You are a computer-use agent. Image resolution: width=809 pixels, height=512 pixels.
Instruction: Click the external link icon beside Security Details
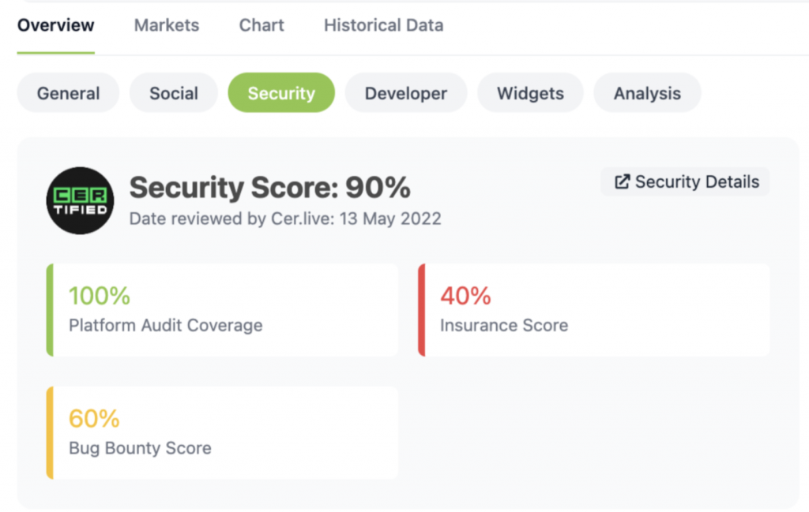(x=623, y=181)
